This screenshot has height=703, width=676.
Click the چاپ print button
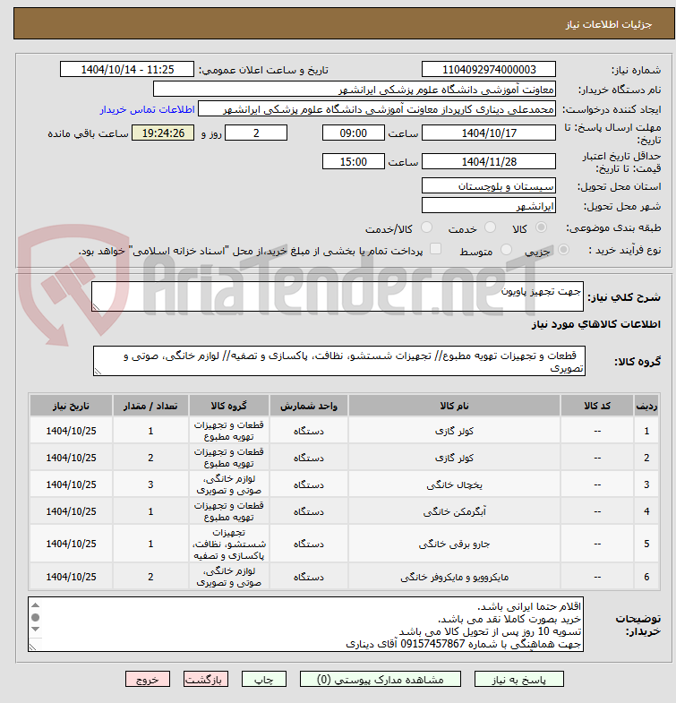(x=263, y=679)
